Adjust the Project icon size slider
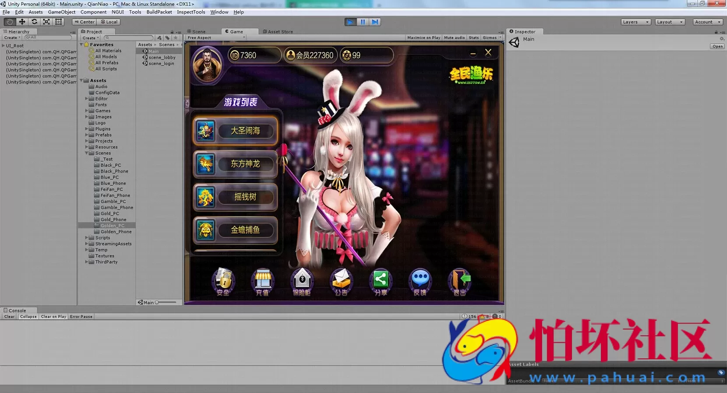Image resolution: width=727 pixels, height=393 pixels. (x=166, y=303)
